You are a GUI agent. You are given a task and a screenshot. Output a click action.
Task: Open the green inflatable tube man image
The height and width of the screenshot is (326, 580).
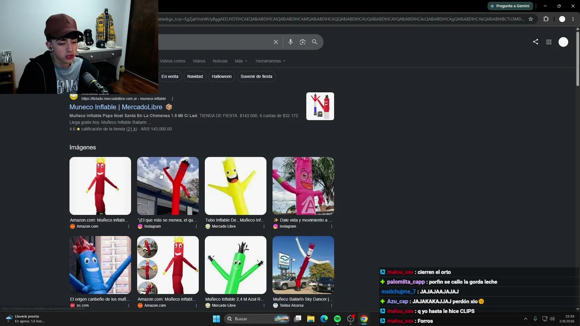(x=236, y=265)
